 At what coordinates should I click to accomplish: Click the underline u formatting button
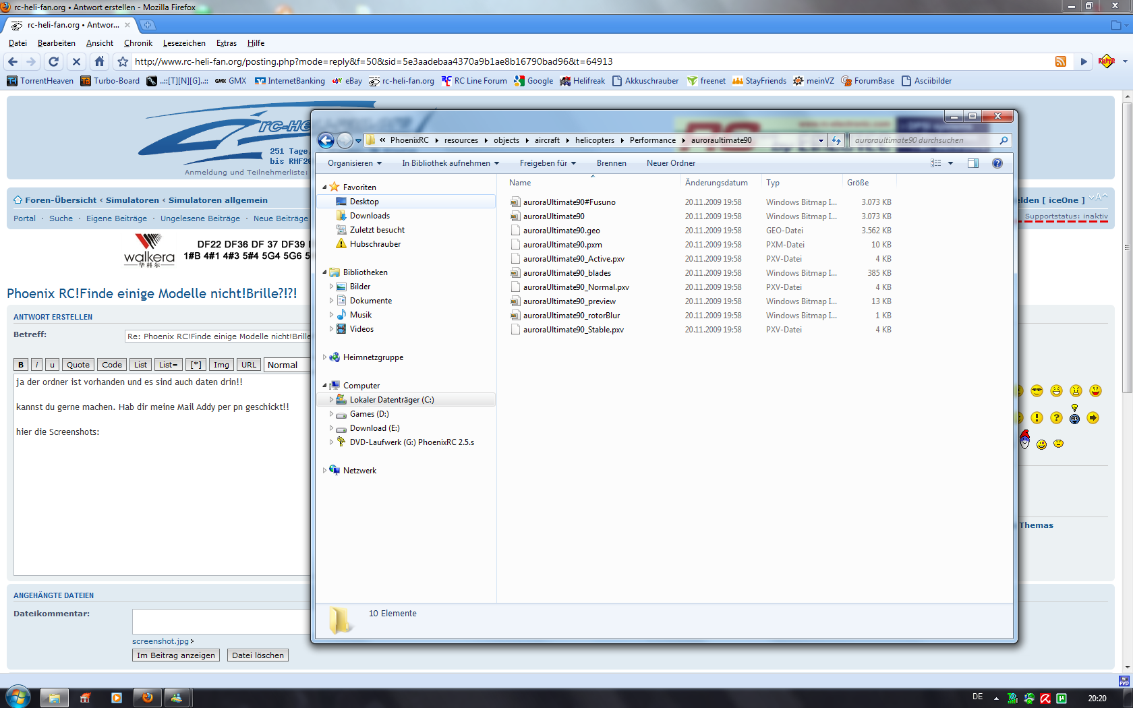[x=52, y=365]
